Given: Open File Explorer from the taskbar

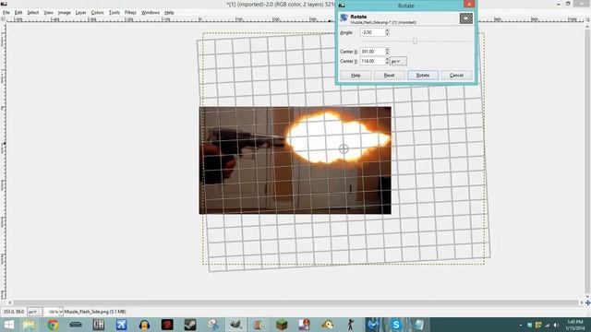Looking at the screenshot, I should point(29,325).
